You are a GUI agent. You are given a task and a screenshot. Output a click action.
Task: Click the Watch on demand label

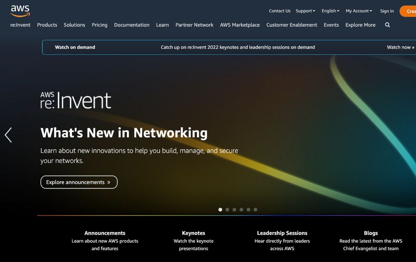click(x=75, y=47)
